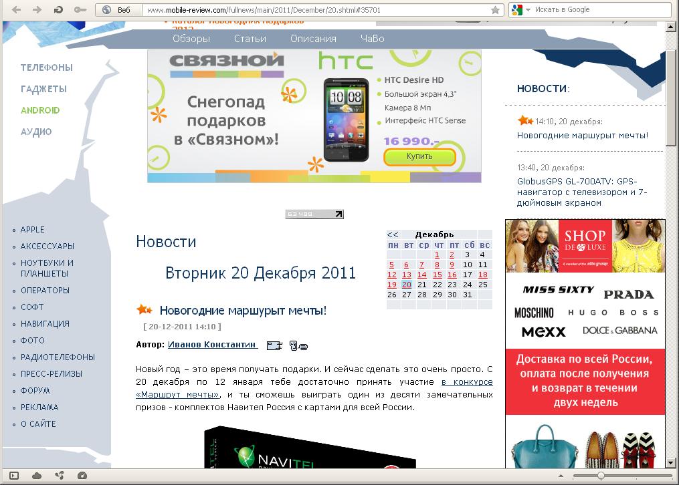Open the 'ПРЕСС-РЕЛИЗЫ' section link
Screen dimensions: 679x485
pyautogui.click(x=51, y=373)
